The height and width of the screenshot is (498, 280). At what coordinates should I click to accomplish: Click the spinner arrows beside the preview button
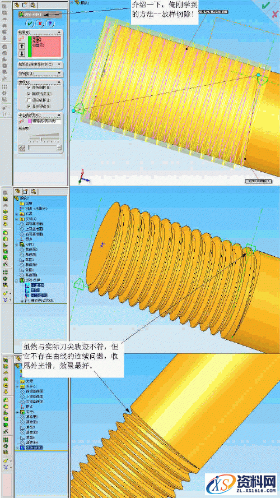coord(59,147)
